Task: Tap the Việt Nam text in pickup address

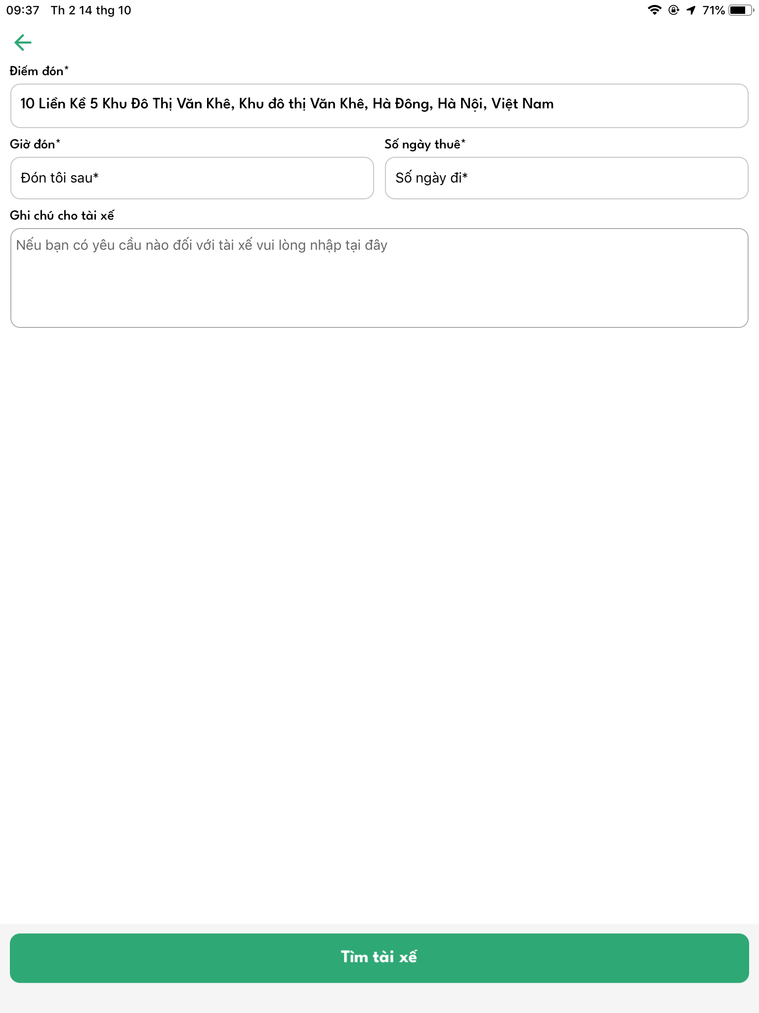Action: (522, 103)
